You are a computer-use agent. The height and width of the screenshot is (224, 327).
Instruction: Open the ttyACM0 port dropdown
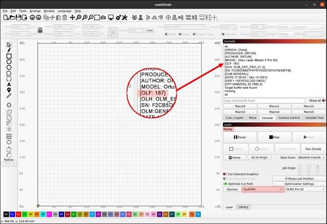tap(263, 189)
